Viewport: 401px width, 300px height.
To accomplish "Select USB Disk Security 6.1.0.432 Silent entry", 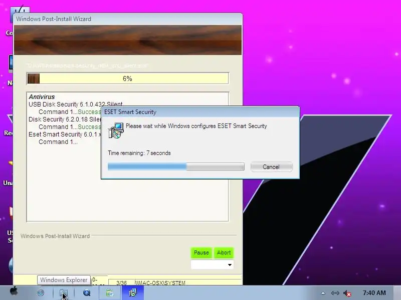I will 76,104.
